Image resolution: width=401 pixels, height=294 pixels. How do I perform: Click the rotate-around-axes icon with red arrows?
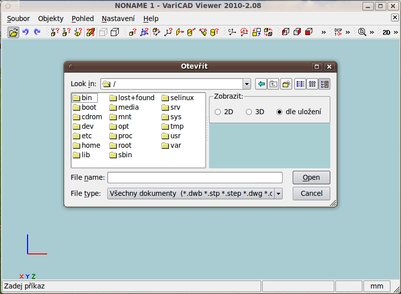coord(244,32)
